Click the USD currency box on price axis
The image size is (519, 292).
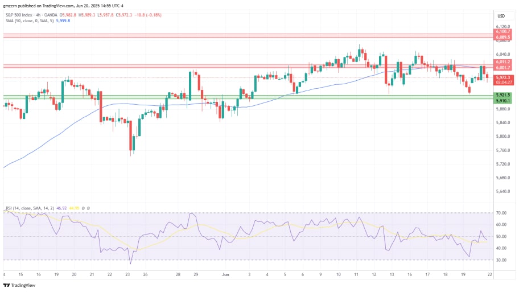501,15
